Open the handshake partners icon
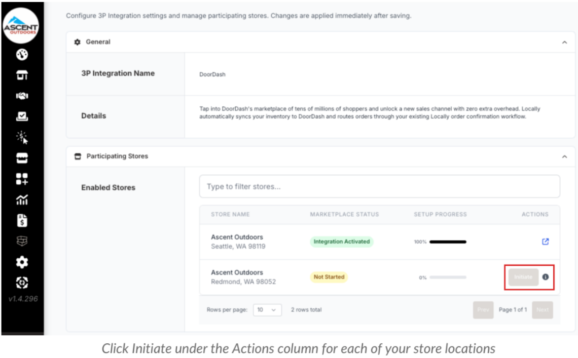Screen dimensions: 578x358 (x=22, y=96)
